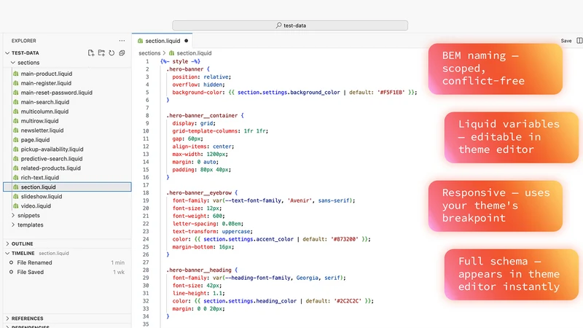Open pickup-availability.liquid file
The image size is (583, 328).
pyautogui.click(x=52, y=149)
